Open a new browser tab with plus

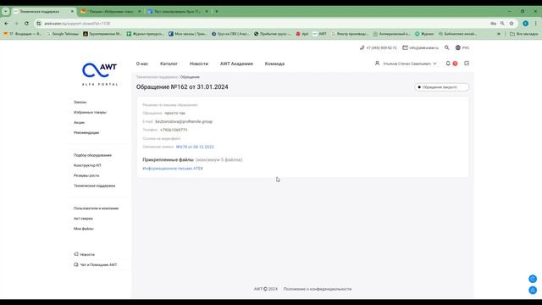pyautogui.click(x=217, y=11)
